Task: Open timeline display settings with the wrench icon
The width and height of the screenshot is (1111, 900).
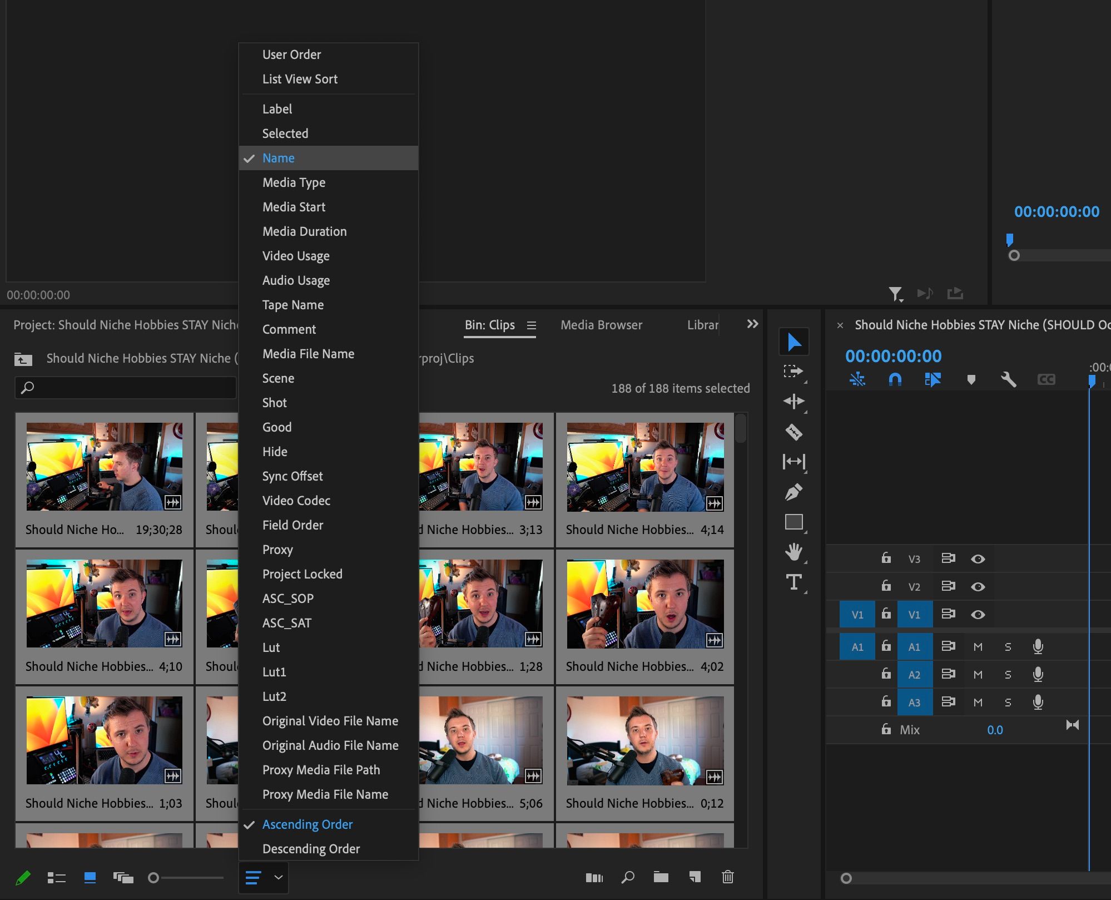Action: (1009, 380)
